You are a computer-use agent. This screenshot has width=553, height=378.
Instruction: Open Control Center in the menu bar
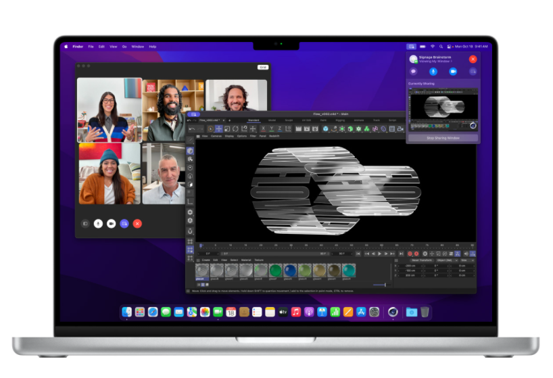(449, 47)
